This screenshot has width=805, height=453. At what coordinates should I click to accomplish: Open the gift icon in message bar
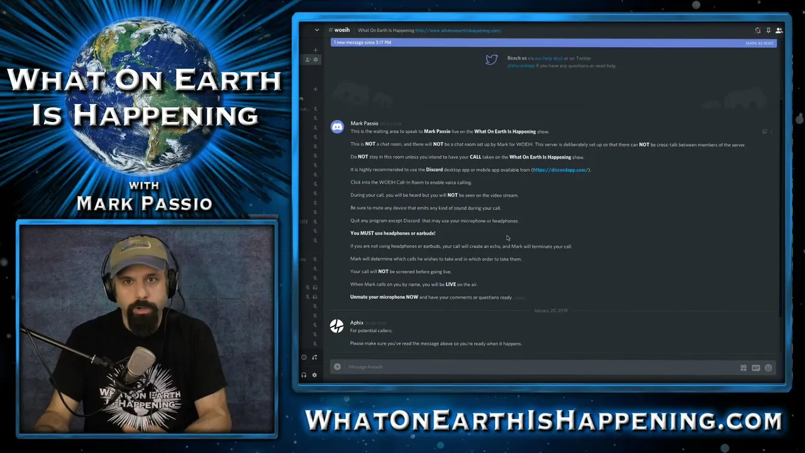tap(743, 367)
